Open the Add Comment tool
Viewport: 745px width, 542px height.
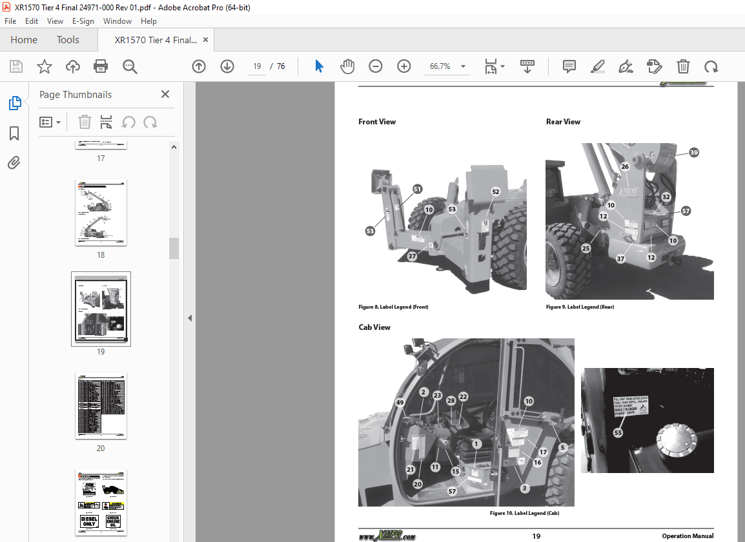[569, 66]
